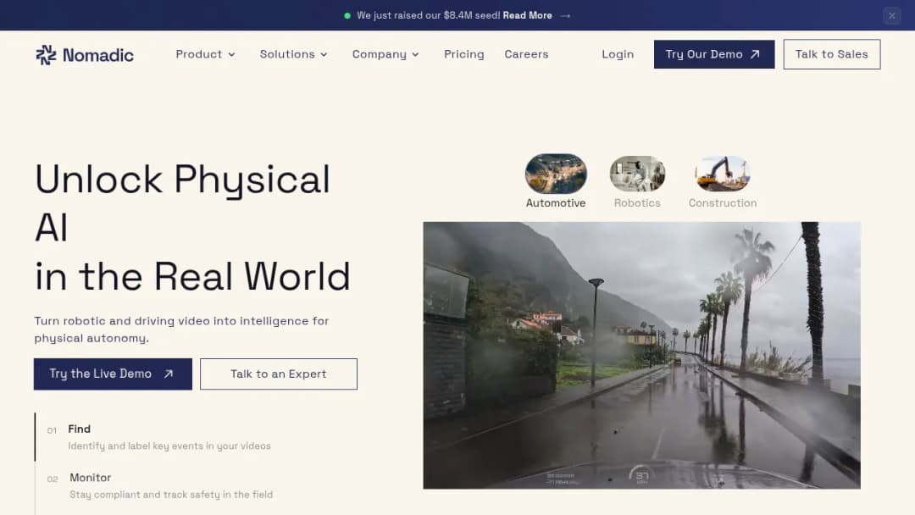The image size is (915, 515).
Task: Switch to the Automotive tab label
Action: (x=556, y=203)
